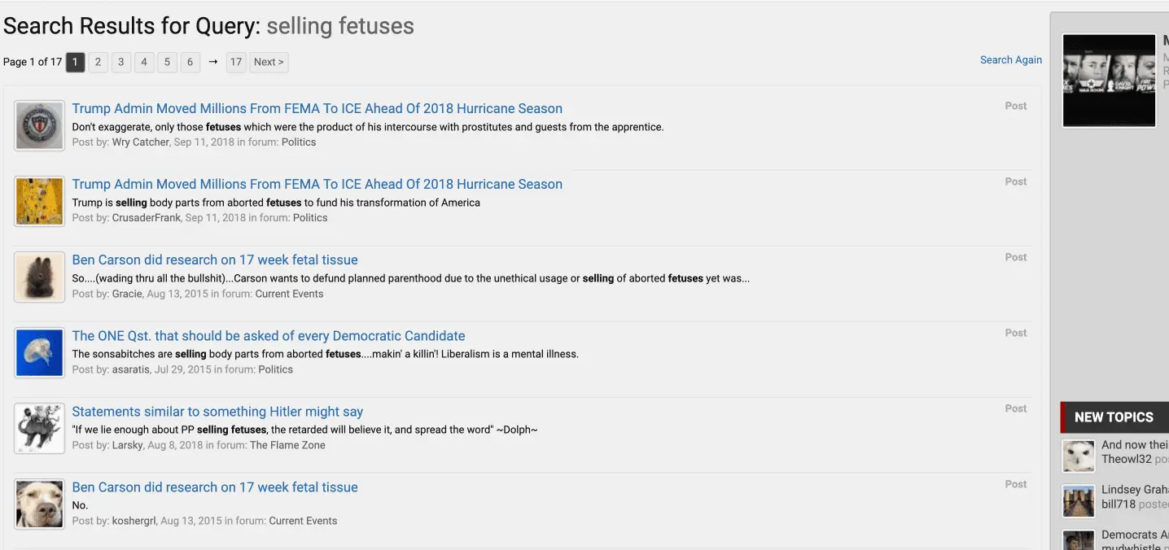Click the Search Again link
Image resolution: width=1169 pixels, height=550 pixels.
point(1010,59)
